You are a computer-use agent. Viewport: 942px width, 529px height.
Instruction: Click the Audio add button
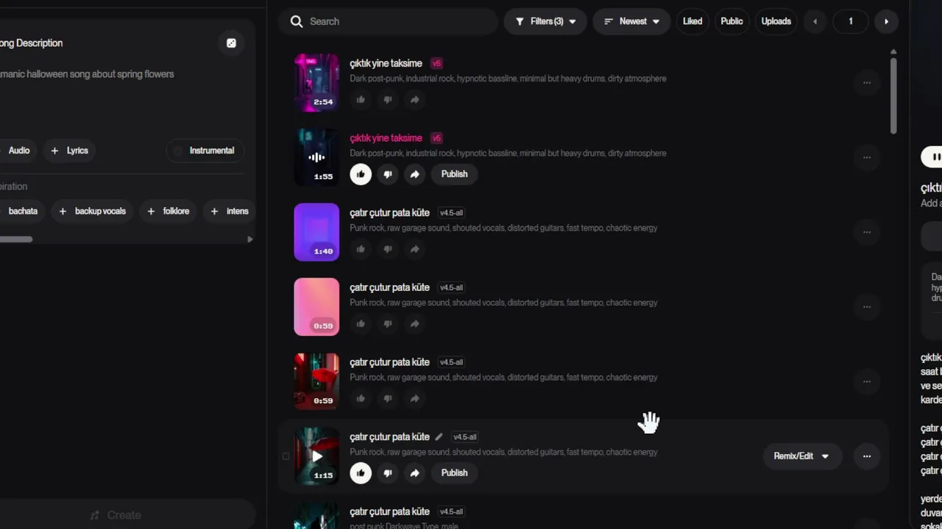(17, 151)
